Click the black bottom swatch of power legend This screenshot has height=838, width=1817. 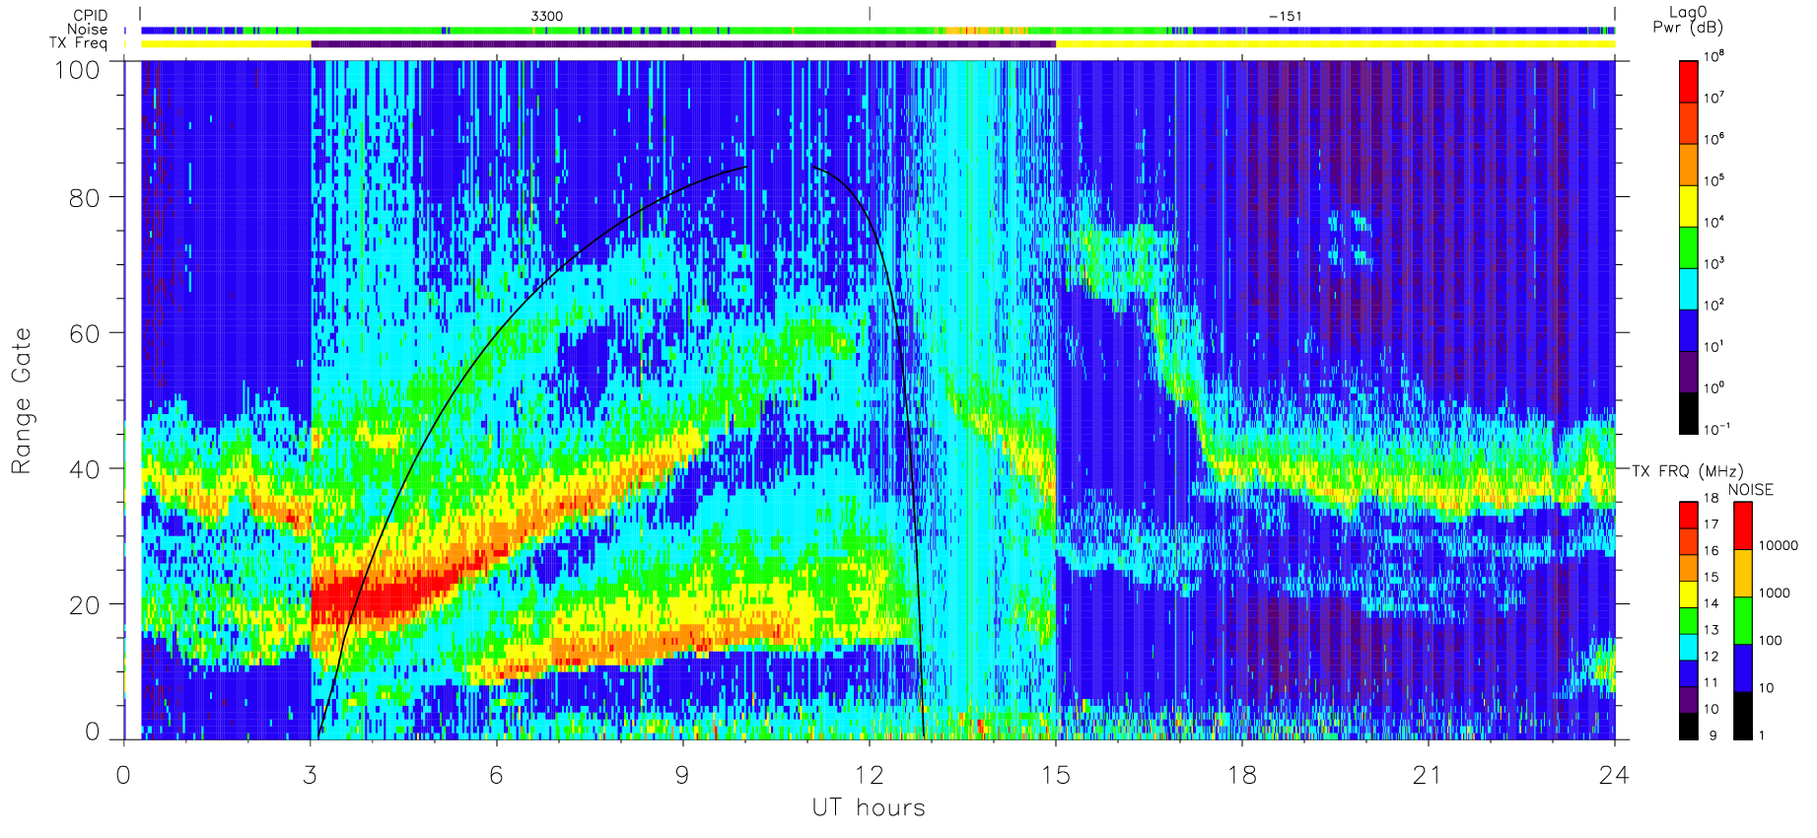tap(1688, 413)
